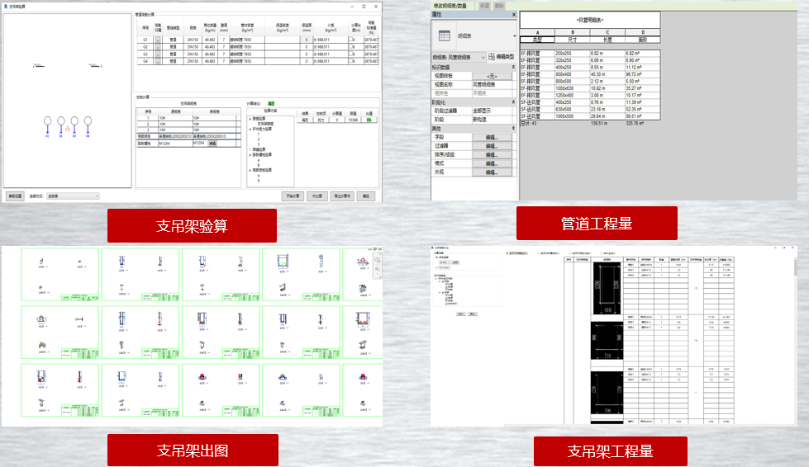Click the ellipsis load button in row G3
This screenshot has width=809, height=467.
tap(158, 54)
